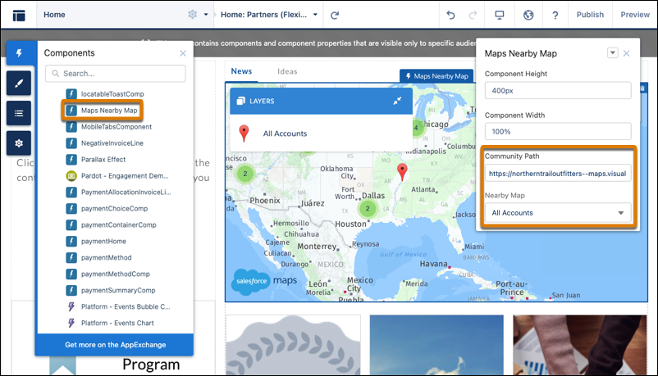Close the Components panel
The image size is (658, 376).
click(x=183, y=53)
